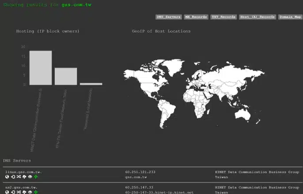The height and width of the screenshot is (194, 303).
Task: Click GeoIP of Host Locations title
Action: coord(161,31)
